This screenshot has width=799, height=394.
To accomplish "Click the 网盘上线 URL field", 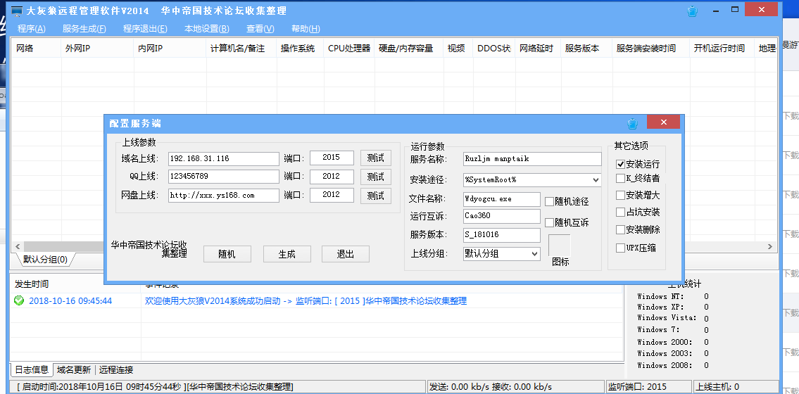I will [x=224, y=196].
